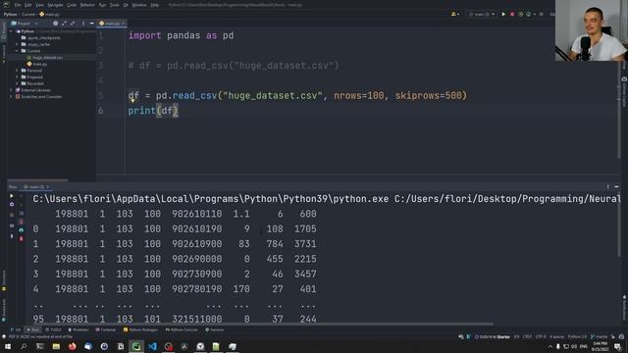Open the Python Console tab
This screenshot has height=353, width=628.
pyautogui.click(x=182, y=329)
